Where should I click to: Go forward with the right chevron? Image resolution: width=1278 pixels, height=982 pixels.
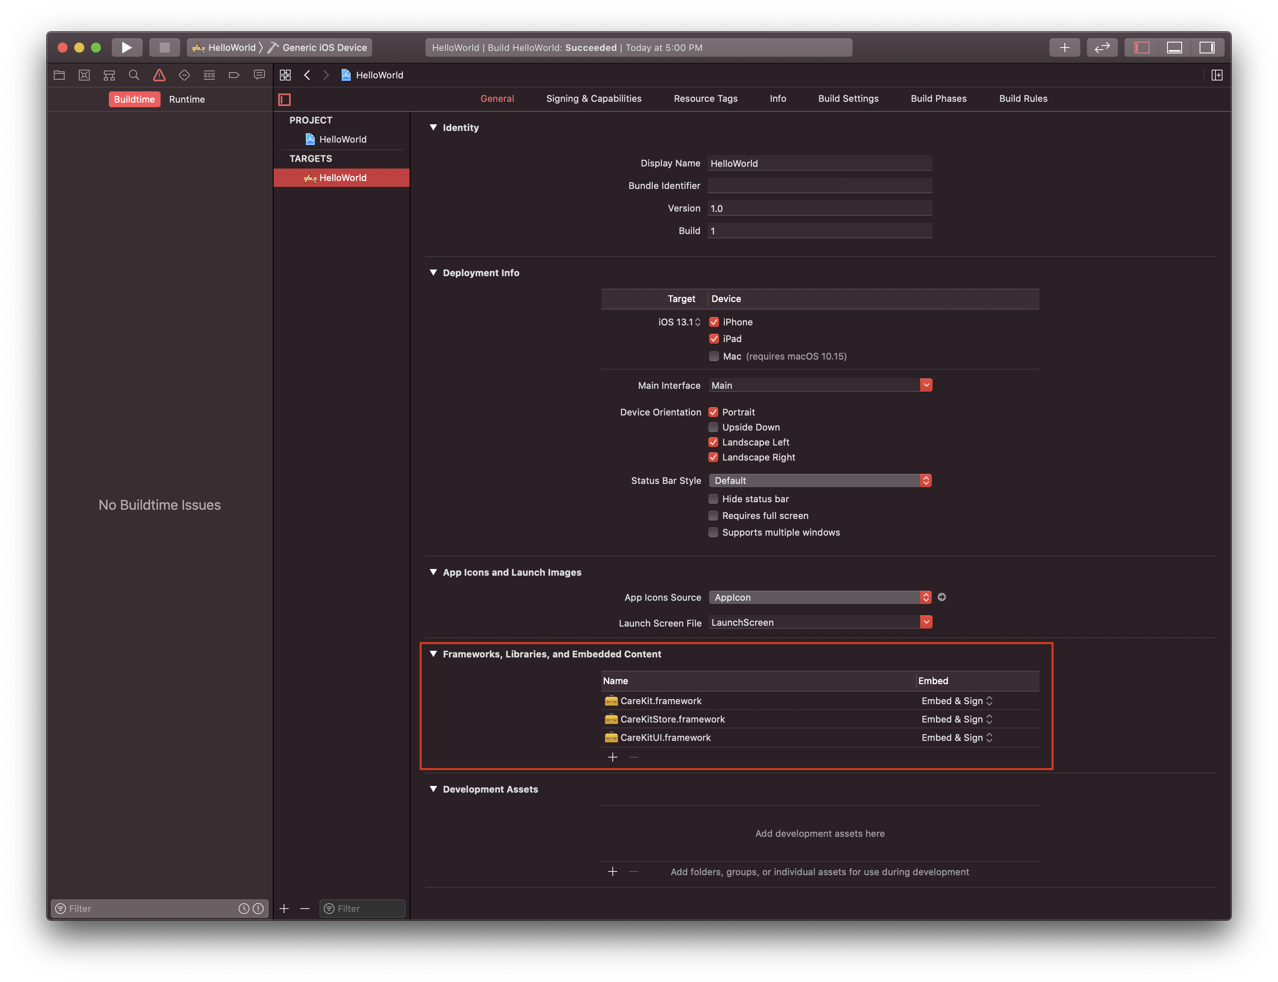pyautogui.click(x=326, y=75)
